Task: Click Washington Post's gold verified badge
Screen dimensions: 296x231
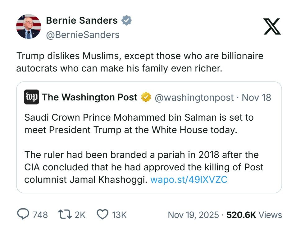Action: click(146, 98)
